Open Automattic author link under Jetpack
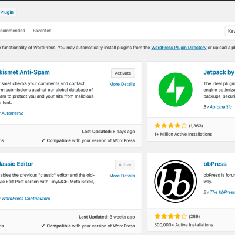The width and height of the screenshot is (235, 235). (220, 107)
